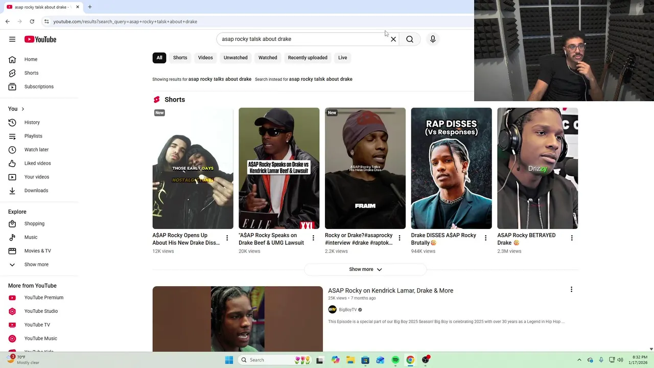Open the weather widget showing 70°F
The height and width of the screenshot is (368, 654).
(x=23, y=360)
